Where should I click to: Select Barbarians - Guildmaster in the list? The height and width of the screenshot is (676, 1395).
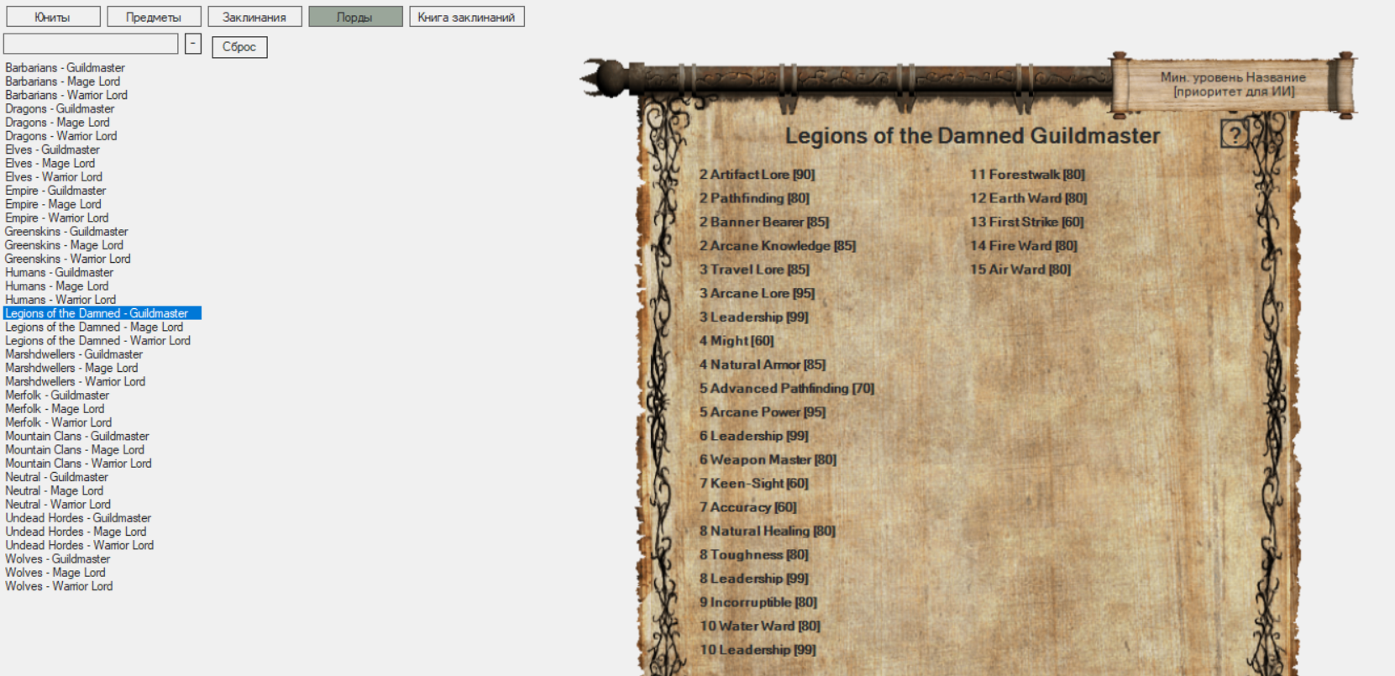click(x=65, y=68)
